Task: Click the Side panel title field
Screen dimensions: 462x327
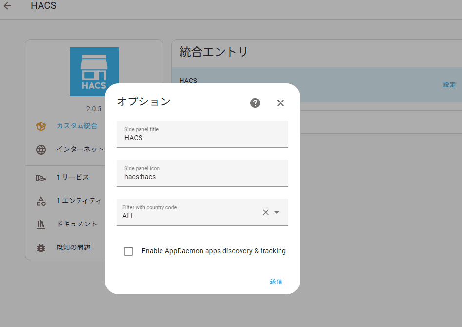Action: [202, 134]
